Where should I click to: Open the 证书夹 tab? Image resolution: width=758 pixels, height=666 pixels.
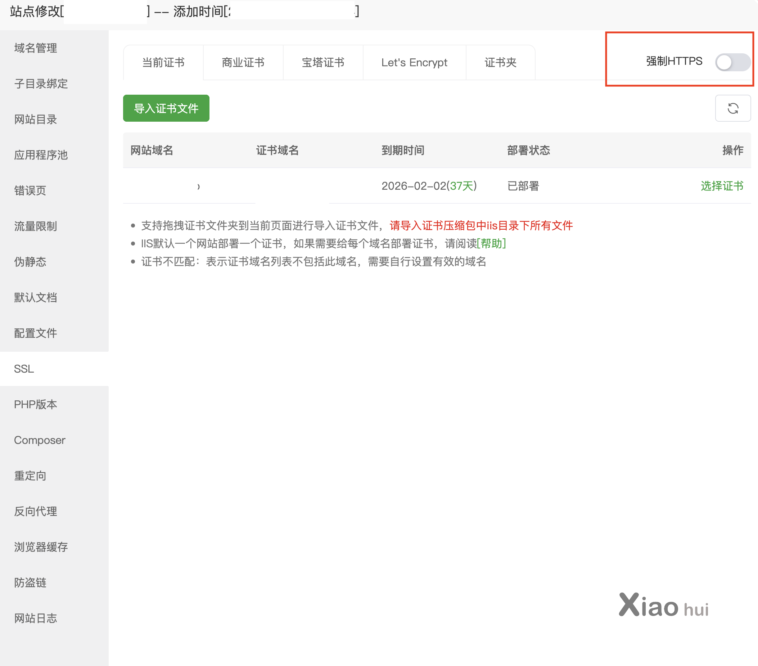point(500,62)
